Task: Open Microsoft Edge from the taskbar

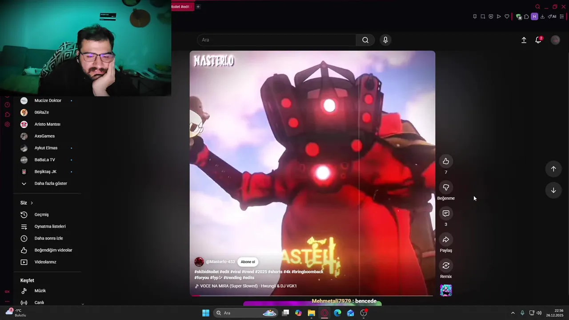Action: pos(337,313)
